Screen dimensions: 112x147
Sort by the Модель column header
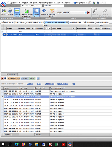tap(12, 29)
